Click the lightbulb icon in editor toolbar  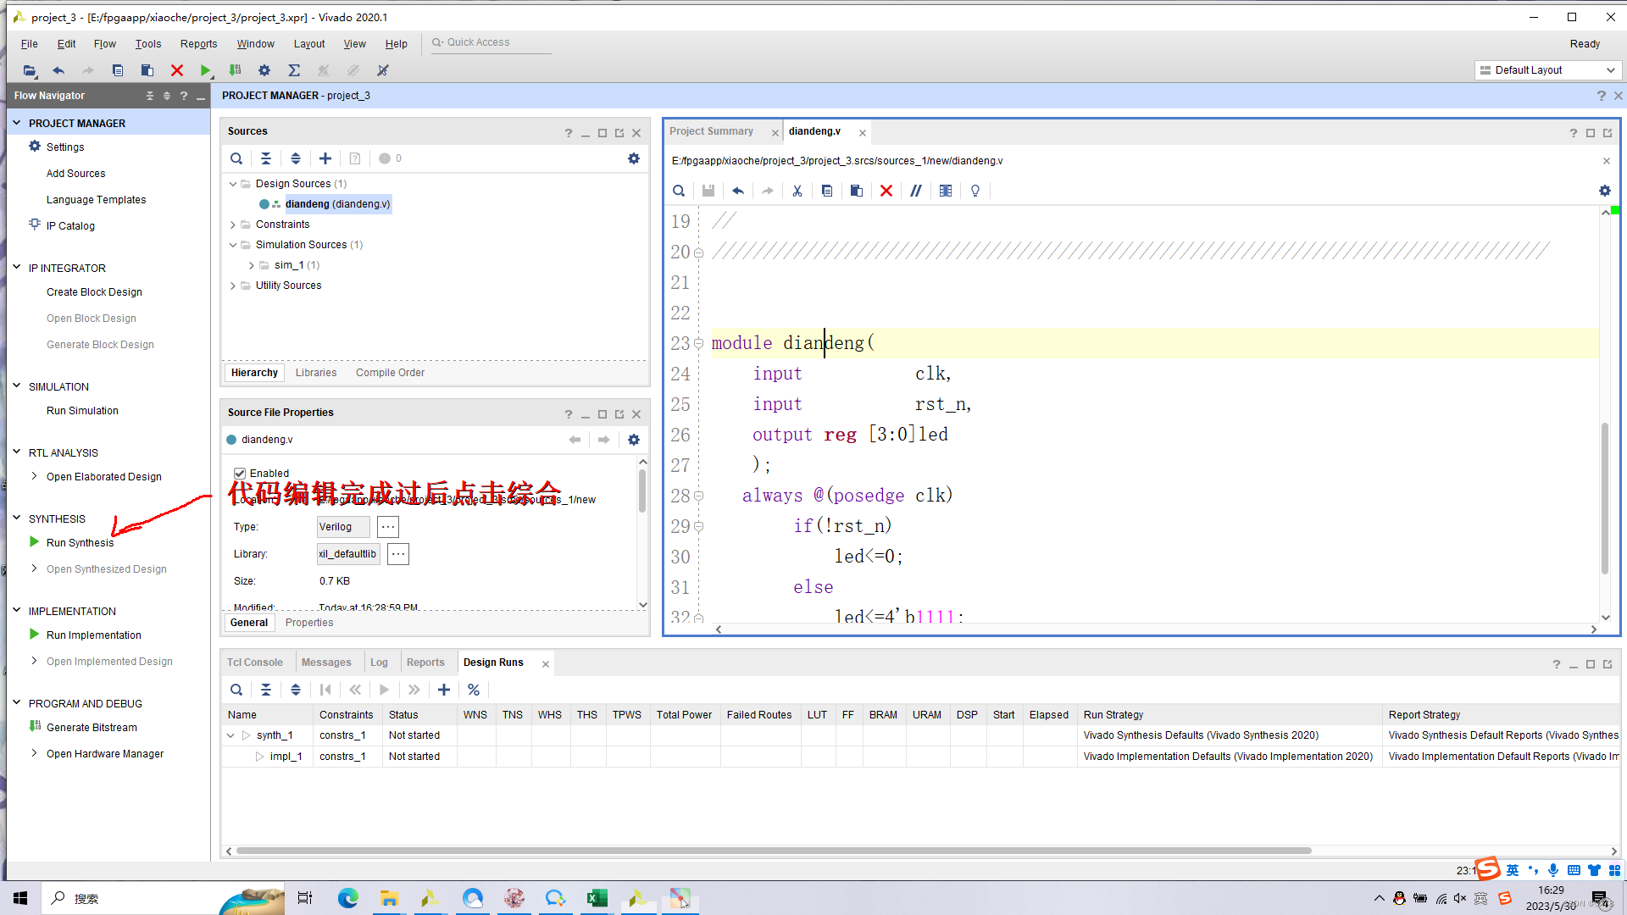coord(975,191)
